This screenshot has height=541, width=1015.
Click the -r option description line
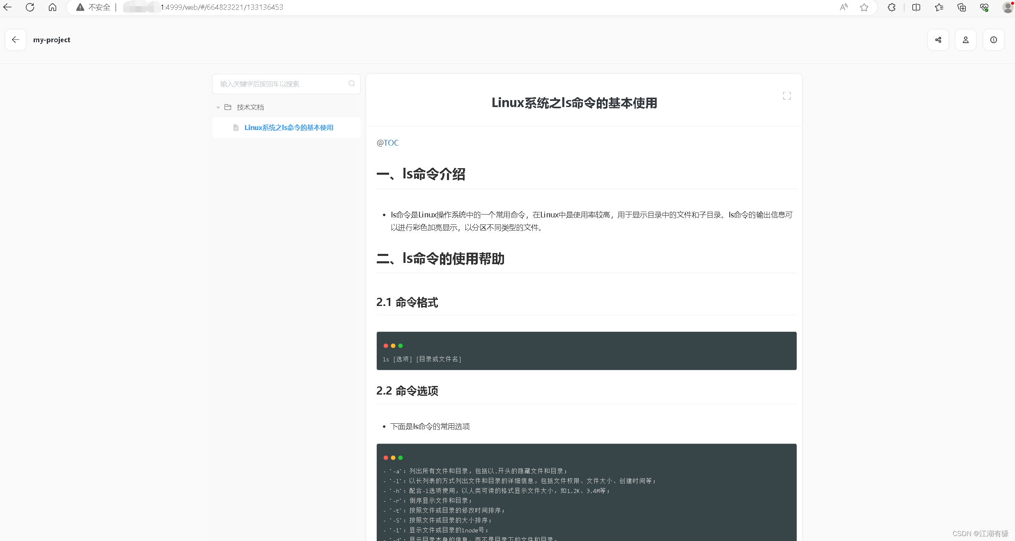[428, 500]
